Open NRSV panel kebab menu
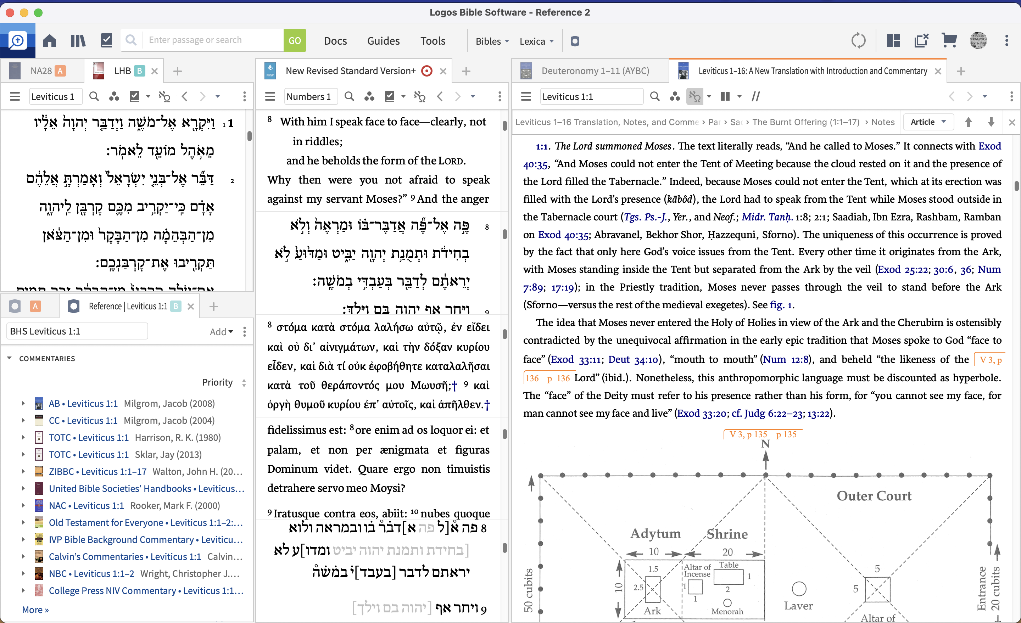1021x623 pixels. 500,96
